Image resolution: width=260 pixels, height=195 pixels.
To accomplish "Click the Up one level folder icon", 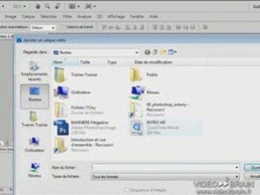I will (x=155, y=53).
